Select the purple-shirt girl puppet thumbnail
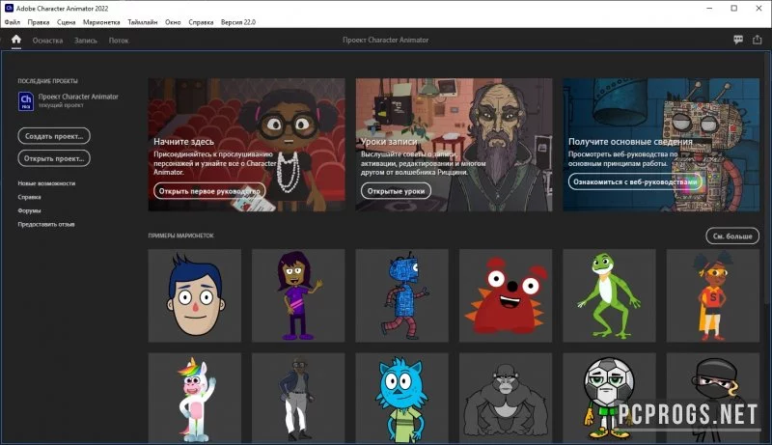 click(298, 295)
